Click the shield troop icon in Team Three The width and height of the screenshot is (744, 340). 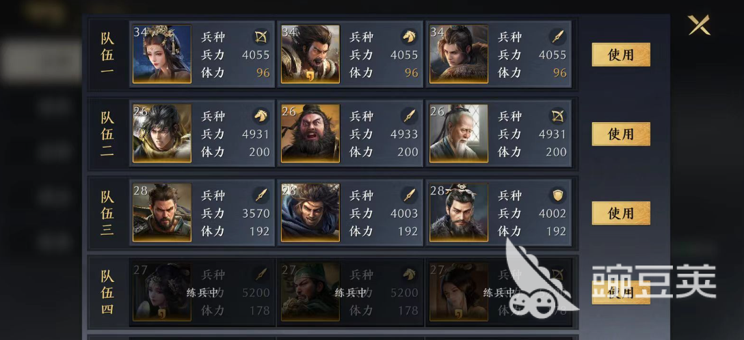coord(557,195)
